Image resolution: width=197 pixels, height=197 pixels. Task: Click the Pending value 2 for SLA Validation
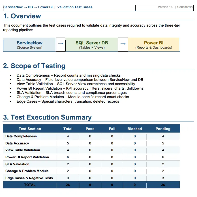(163, 164)
